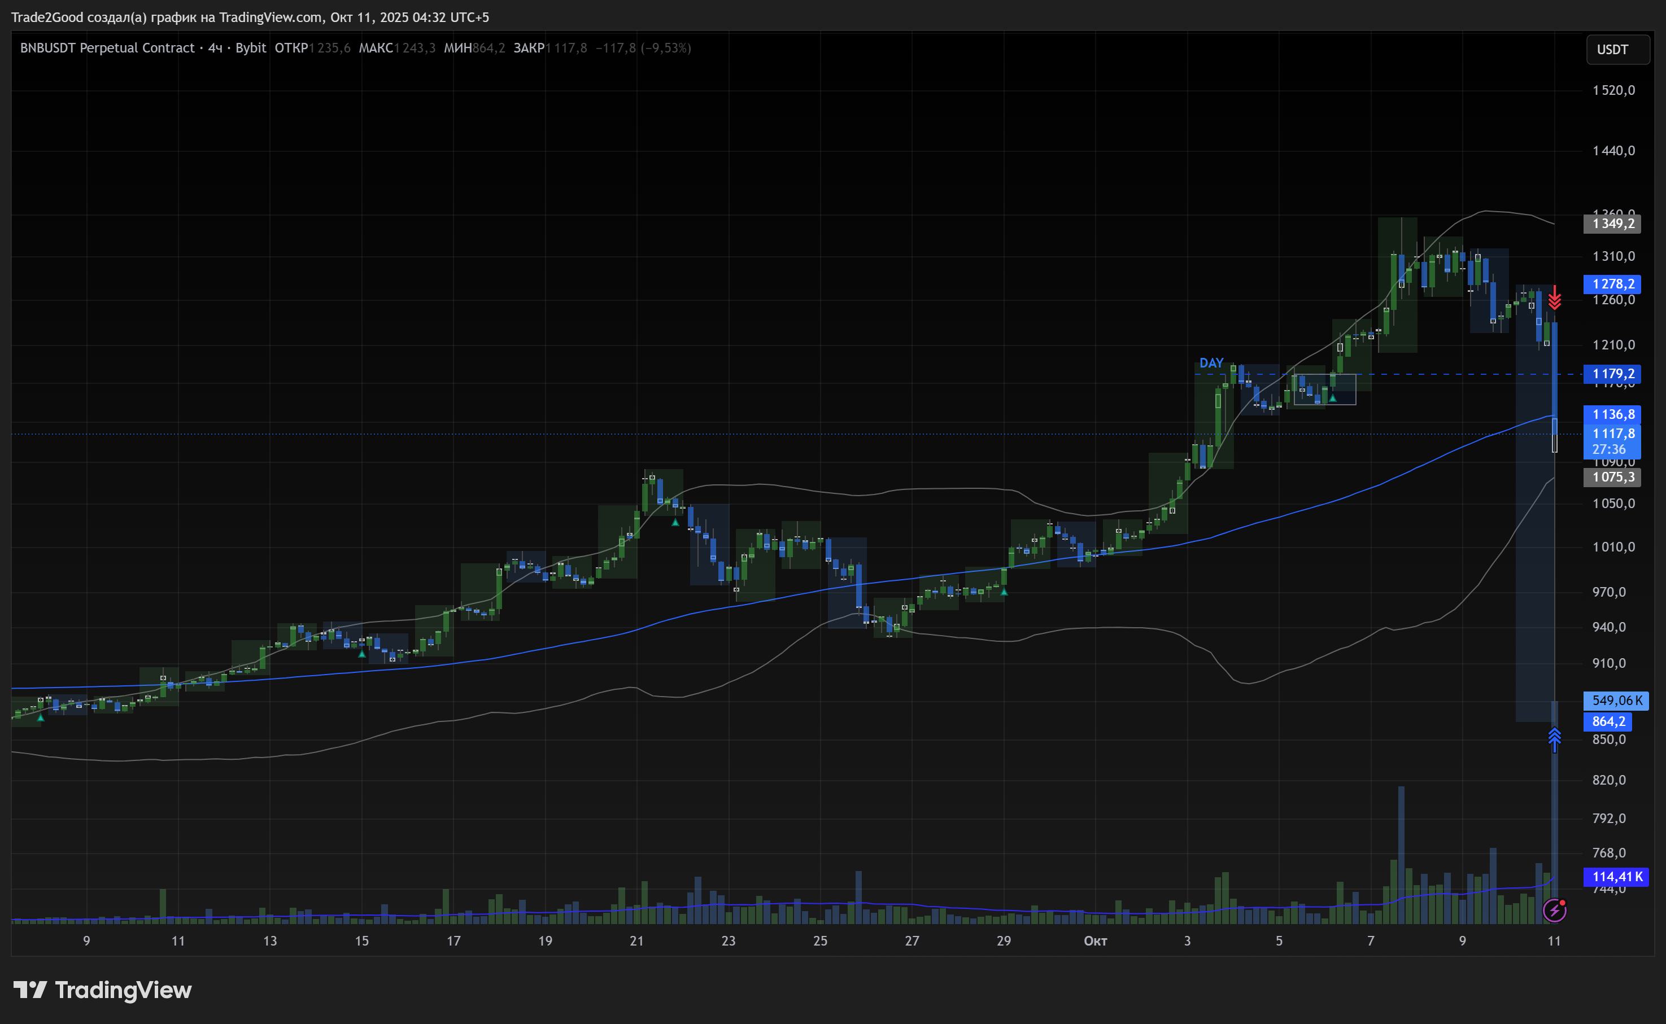Image resolution: width=1666 pixels, height=1024 pixels.
Task: Click the 1 278,2 blue price label
Action: tap(1612, 284)
